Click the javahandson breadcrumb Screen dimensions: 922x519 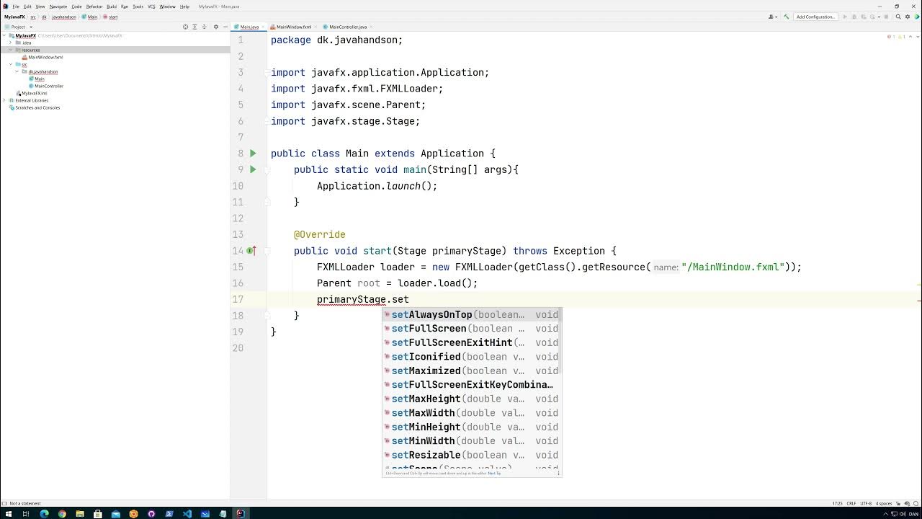63,17
